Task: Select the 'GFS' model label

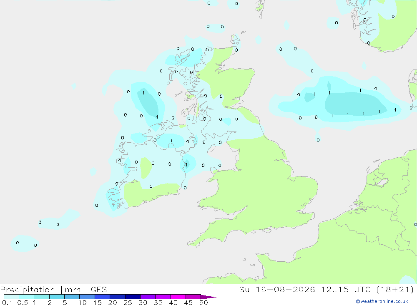Action: click(99, 290)
